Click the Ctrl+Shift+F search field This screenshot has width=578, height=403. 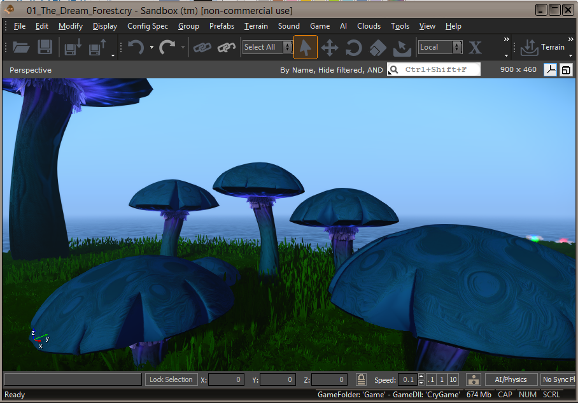pyautogui.click(x=434, y=69)
